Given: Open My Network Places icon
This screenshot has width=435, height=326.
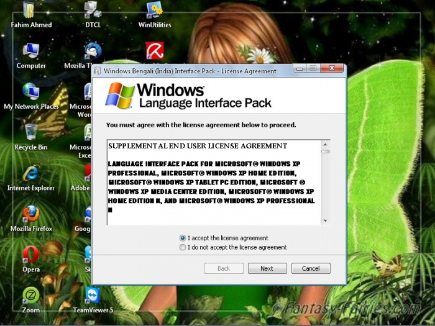Looking at the screenshot, I should [31, 91].
